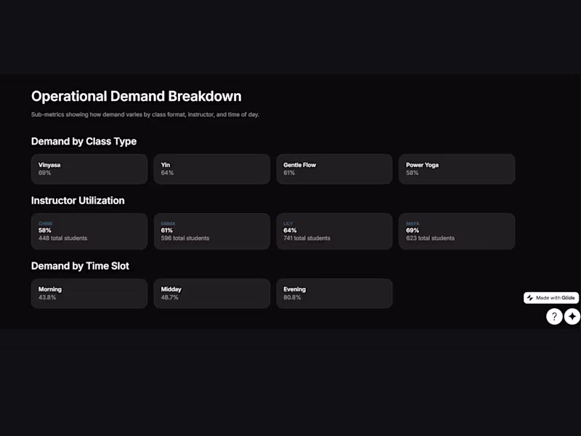Open the Evening time slot card
The height and width of the screenshot is (436, 581).
(334, 294)
